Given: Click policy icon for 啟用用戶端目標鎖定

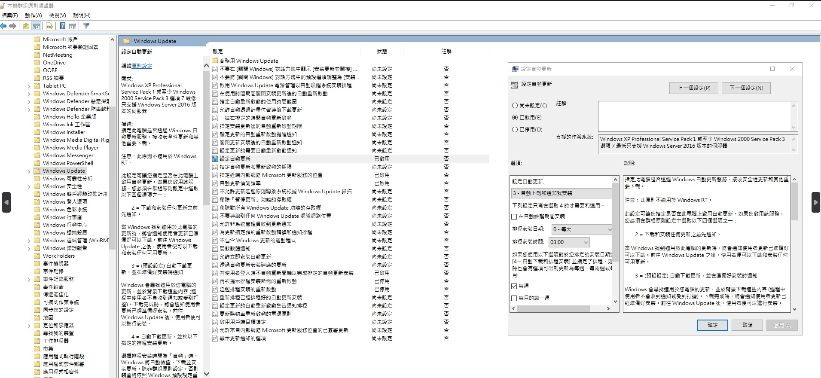Looking at the screenshot, I should (x=215, y=322).
